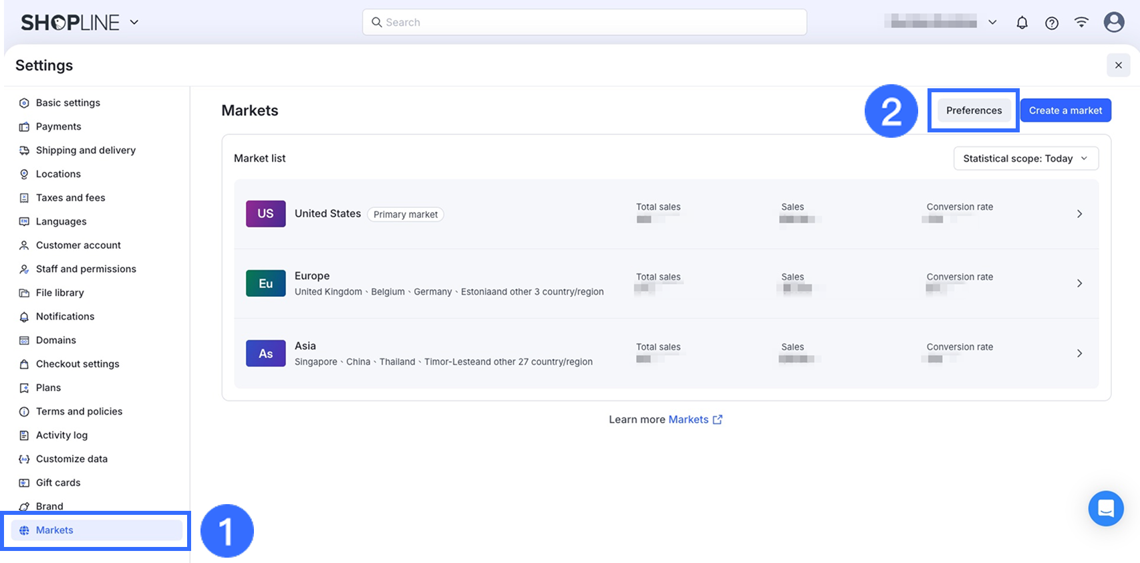Click the Create a market button

[x=1065, y=110]
